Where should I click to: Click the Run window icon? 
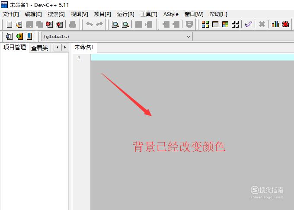pos(215,24)
